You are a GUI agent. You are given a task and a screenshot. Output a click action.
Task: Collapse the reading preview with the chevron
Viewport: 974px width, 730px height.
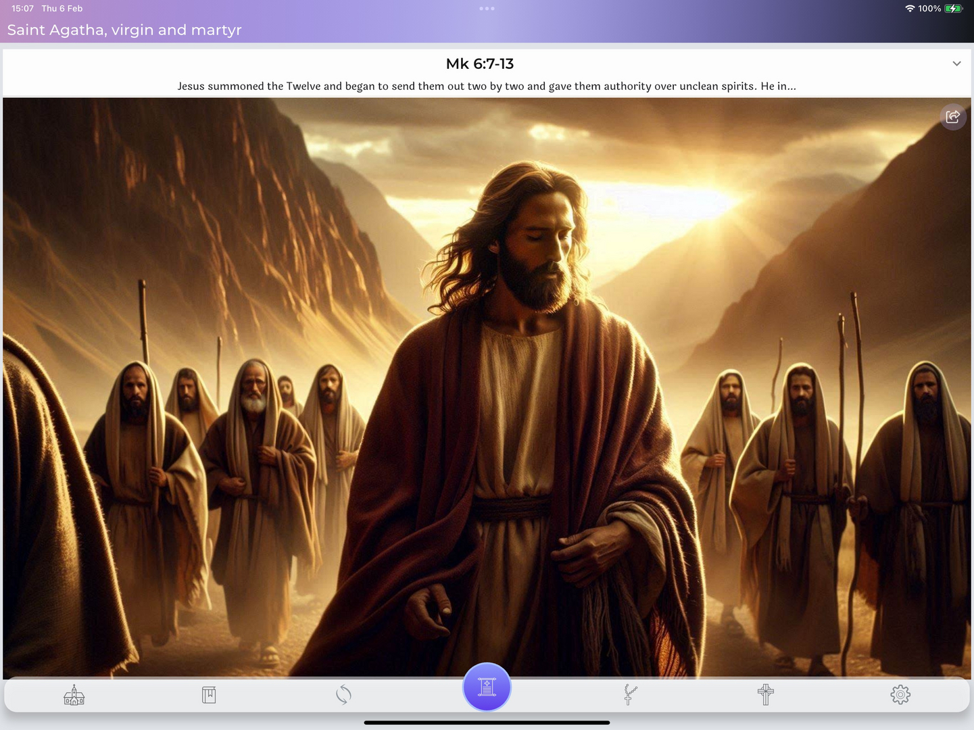[x=957, y=63]
